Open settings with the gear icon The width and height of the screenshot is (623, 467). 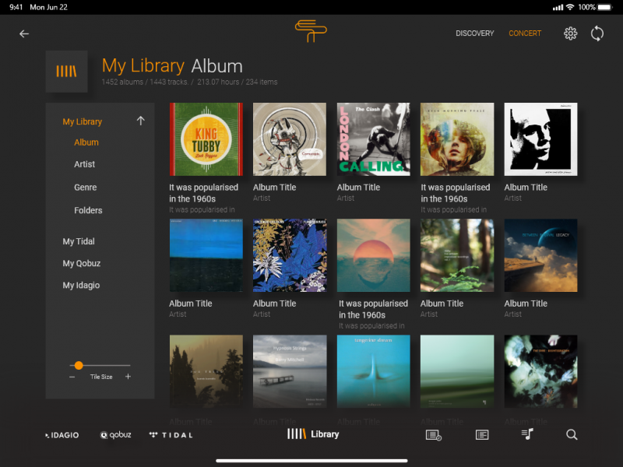pyautogui.click(x=570, y=33)
